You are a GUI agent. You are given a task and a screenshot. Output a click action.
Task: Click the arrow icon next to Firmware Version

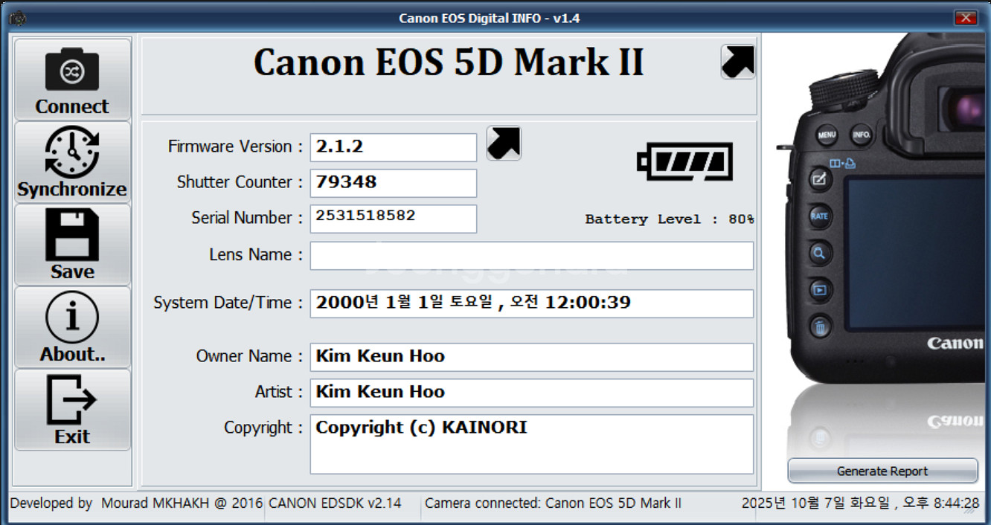coord(504,143)
